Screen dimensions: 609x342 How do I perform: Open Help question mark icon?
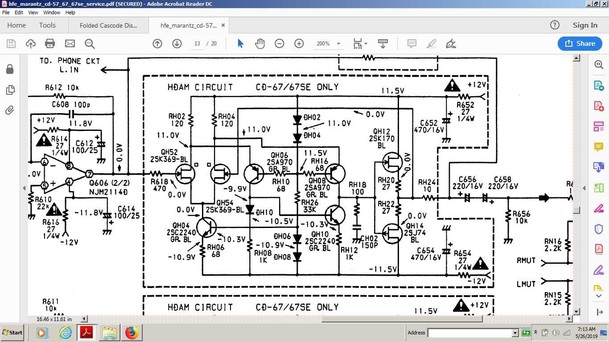pyautogui.click(x=555, y=25)
